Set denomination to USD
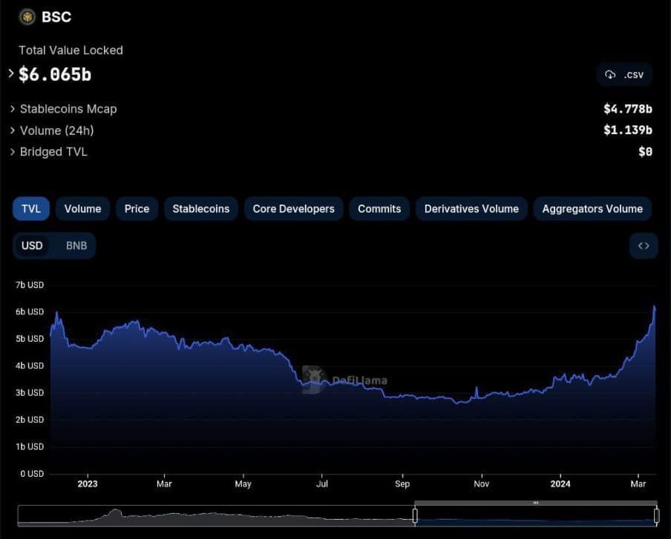The height and width of the screenshot is (539, 671). (32, 246)
